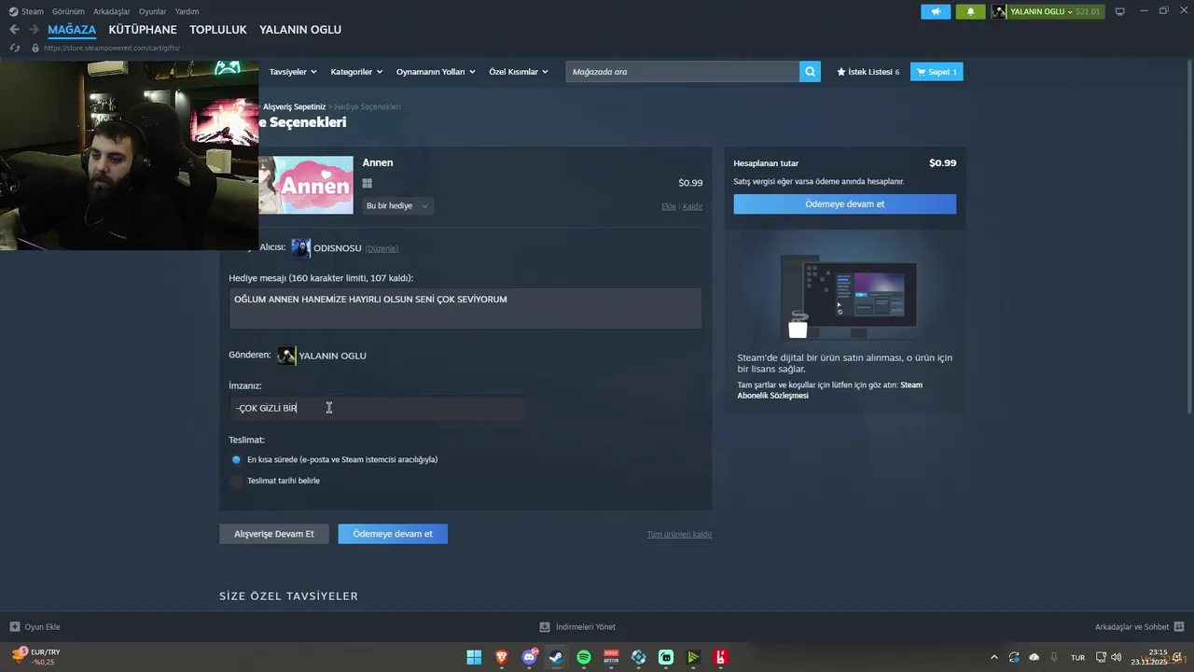Expand the Tavsiyeler dropdown
Image resolution: width=1194 pixels, height=672 pixels.
[293, 72]
